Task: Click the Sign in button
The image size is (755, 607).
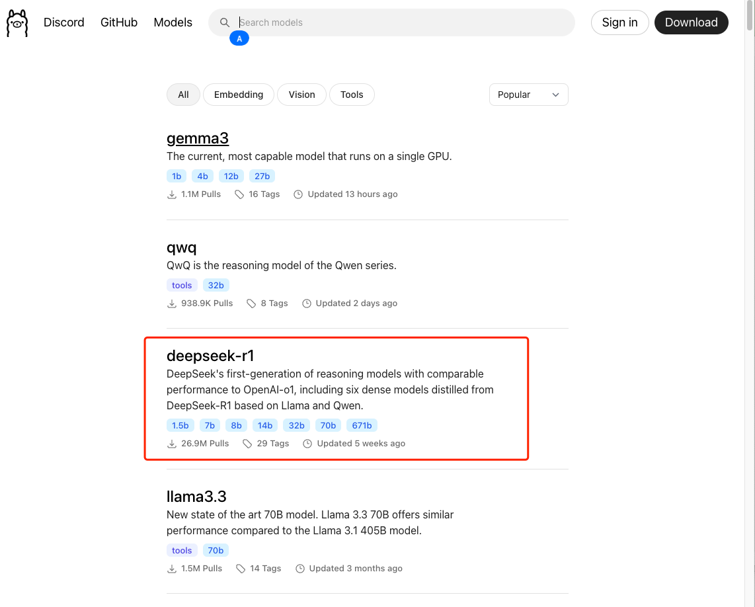Action: pos(619,22)
